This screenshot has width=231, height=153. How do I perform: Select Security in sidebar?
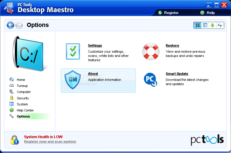tap(23, 98)
